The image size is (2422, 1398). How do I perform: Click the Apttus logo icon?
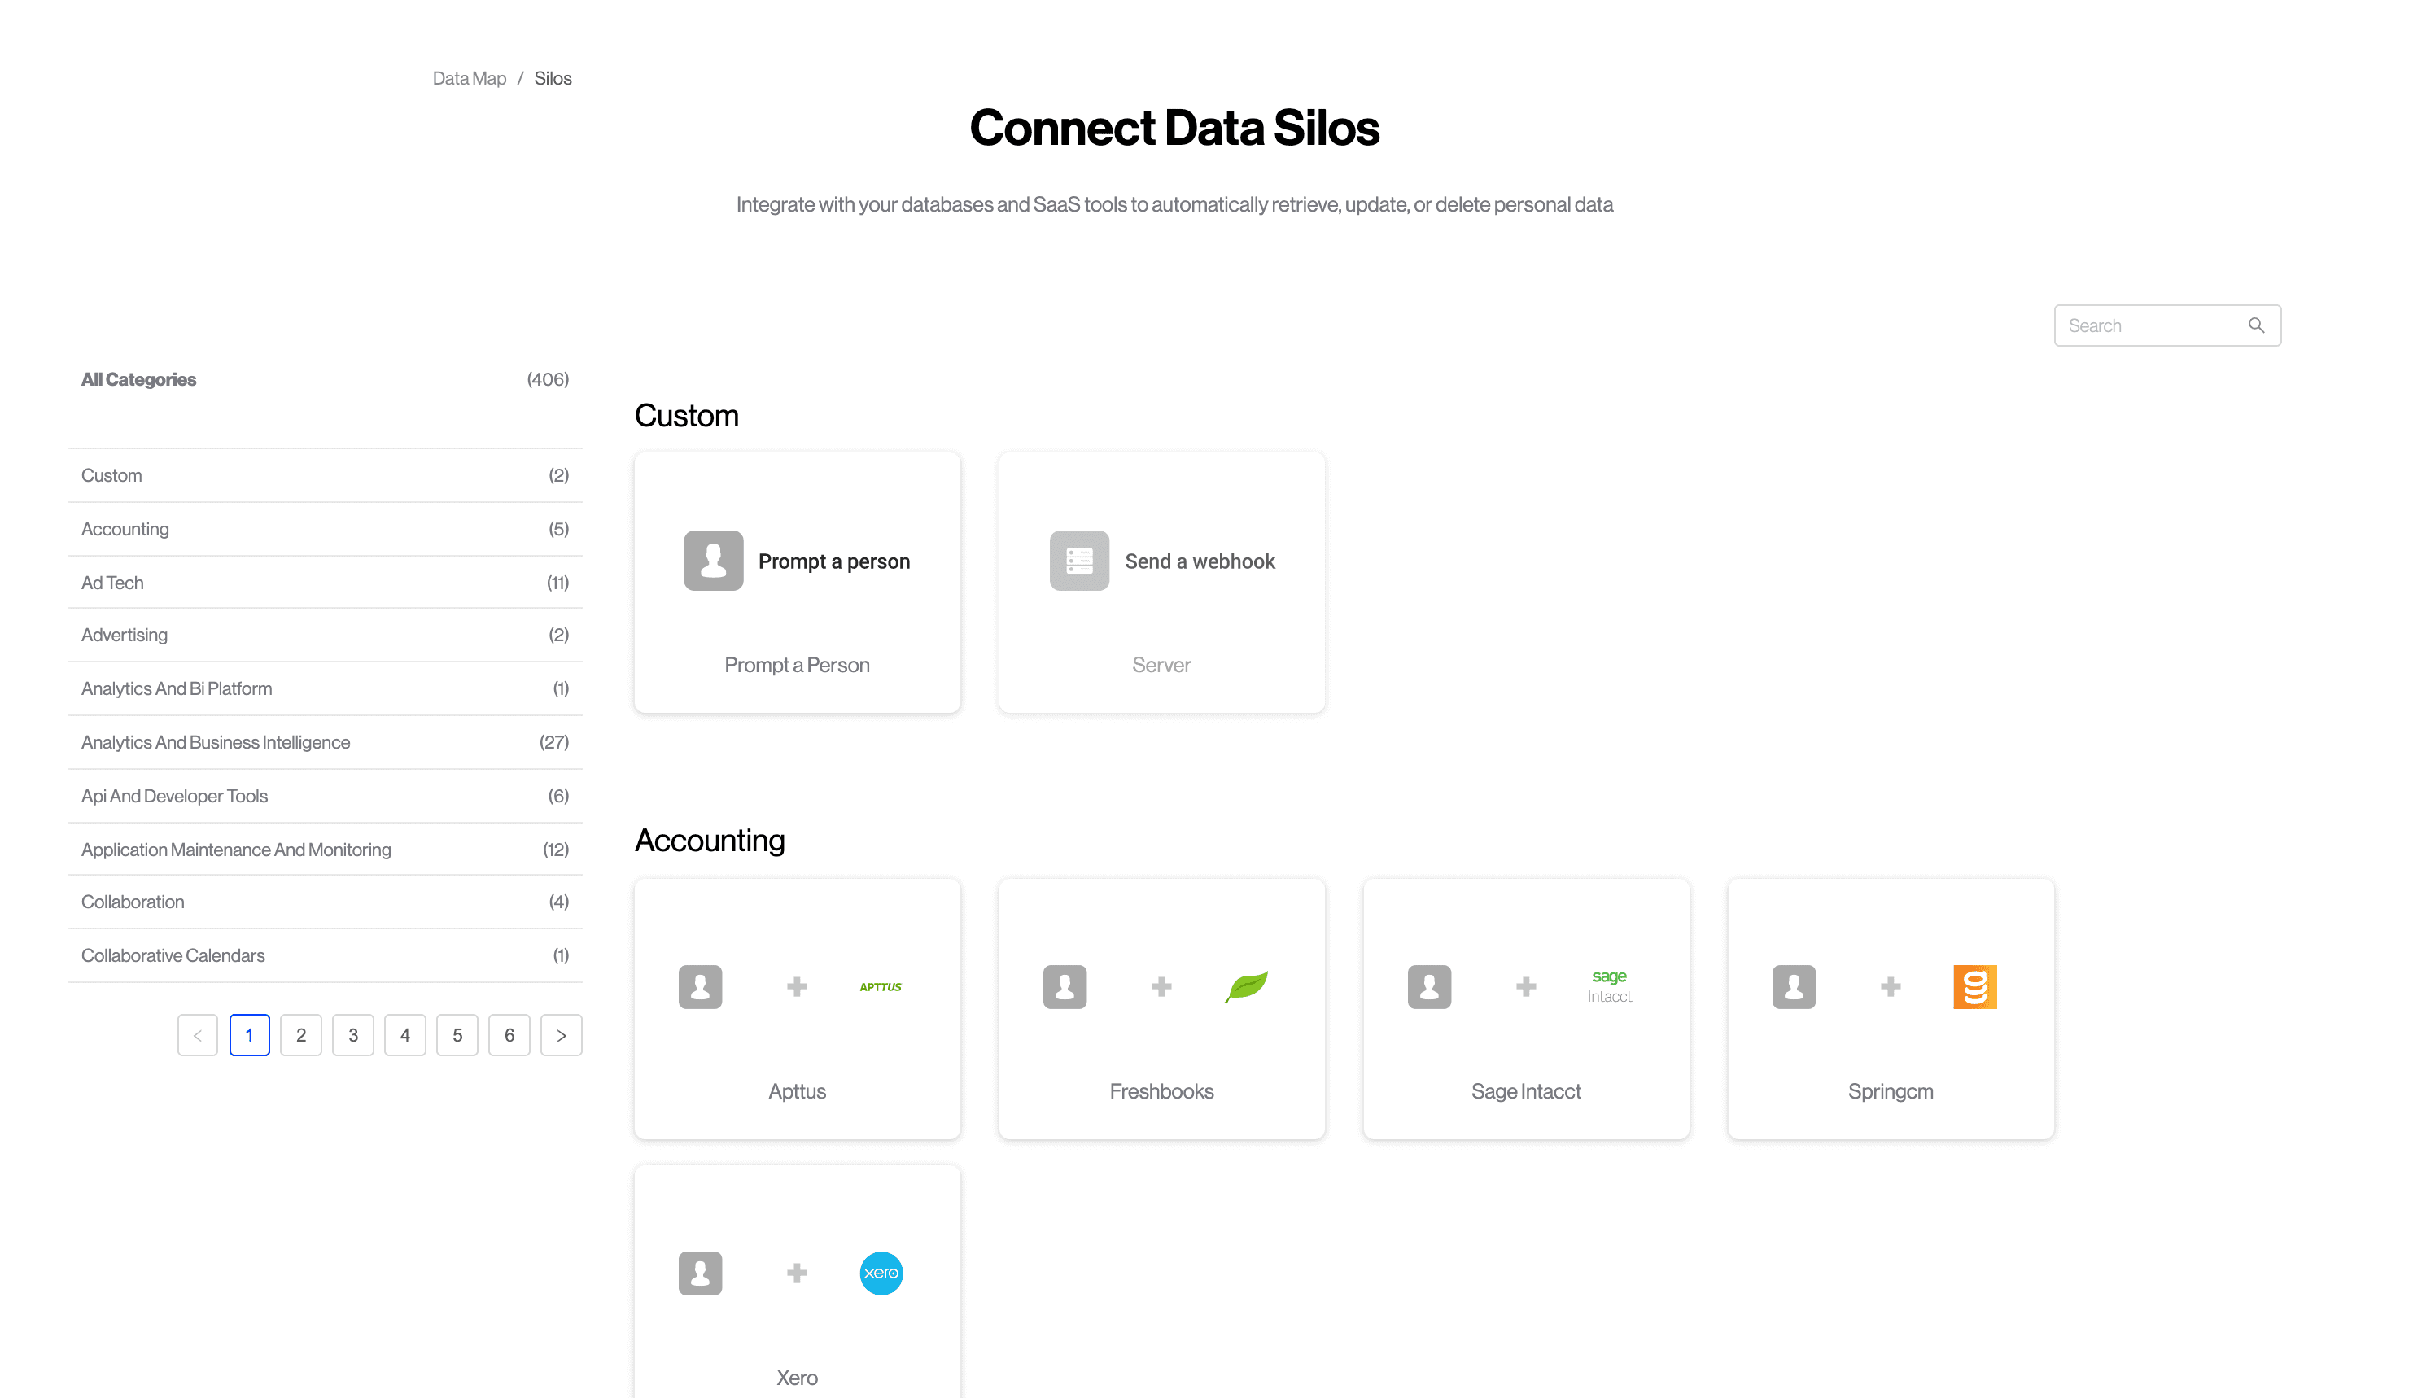click(881, 987)
